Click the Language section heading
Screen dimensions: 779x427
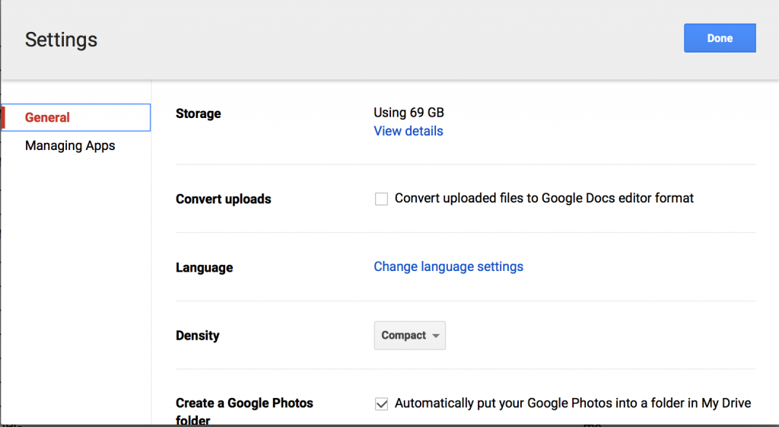(x=204, y=267)
